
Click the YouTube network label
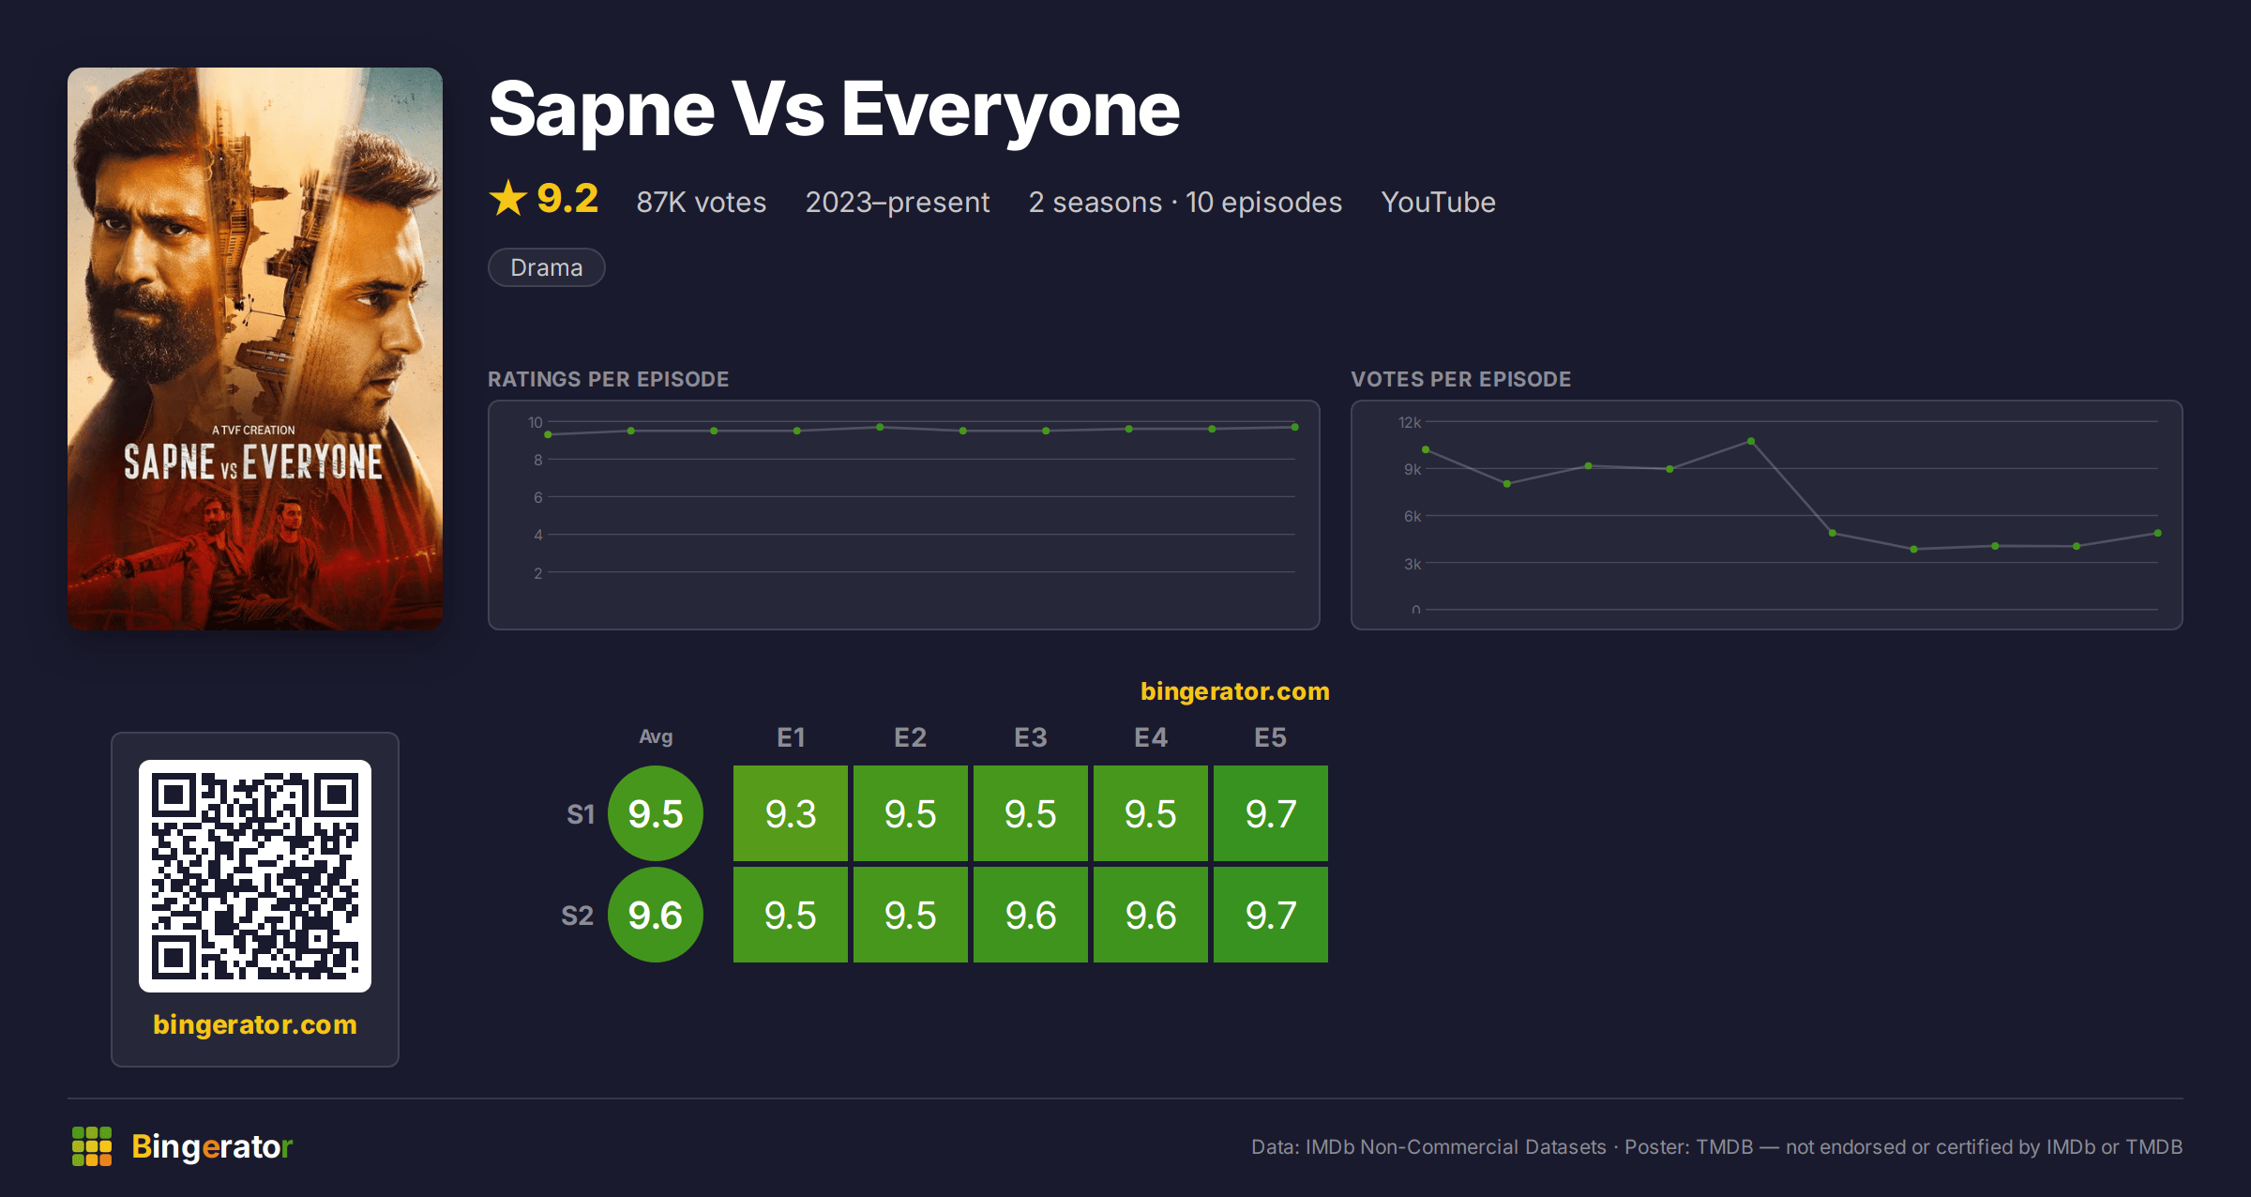[1438, 202]
